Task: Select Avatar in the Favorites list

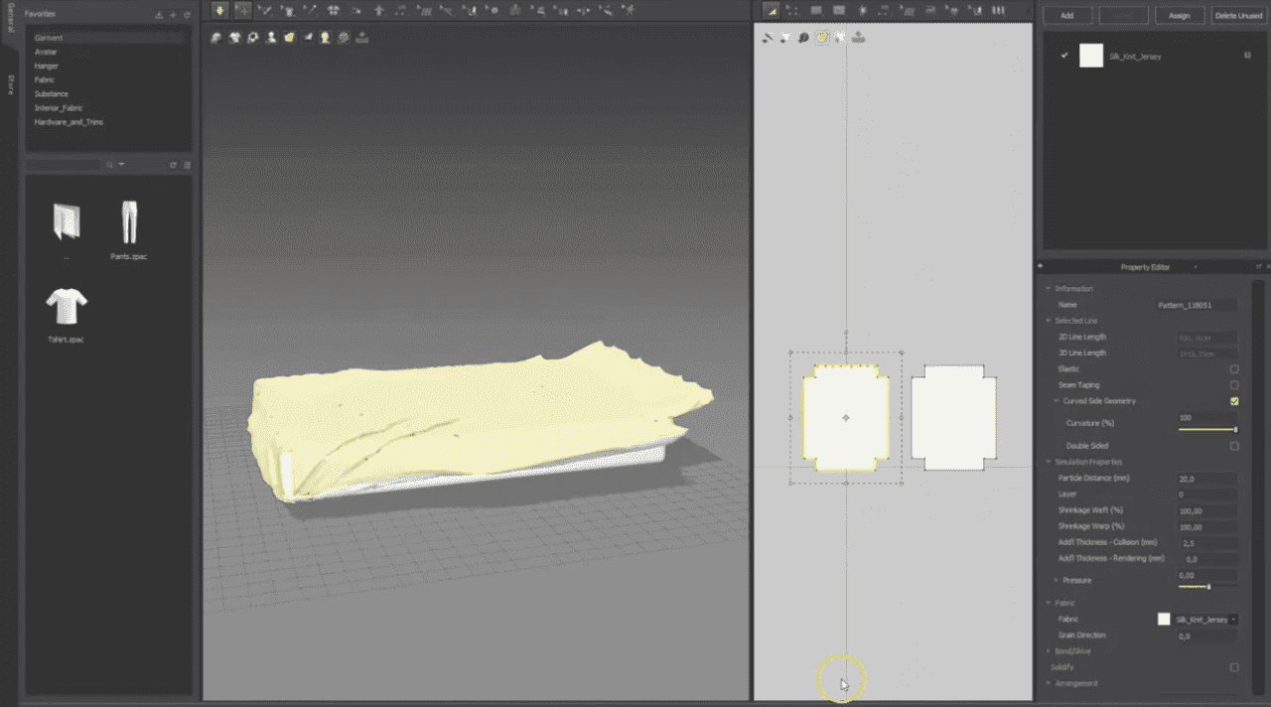Action: 46,52
